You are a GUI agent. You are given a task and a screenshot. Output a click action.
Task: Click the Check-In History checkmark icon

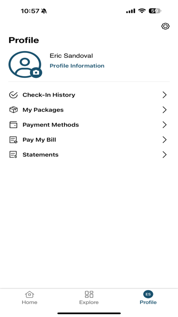(x=14, y=95)
